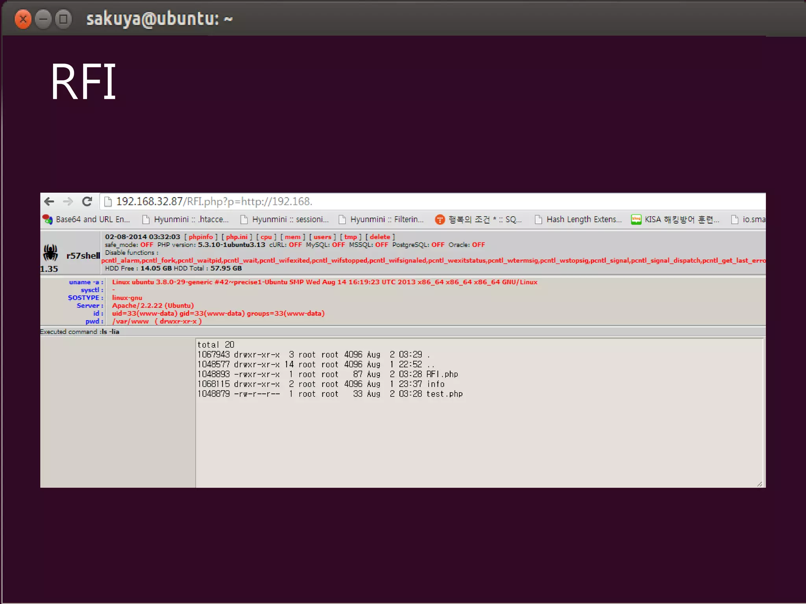Viewport: 806px width, 604px height.
Task: Open Hash Length Extension bookmark
Action: 578,219
